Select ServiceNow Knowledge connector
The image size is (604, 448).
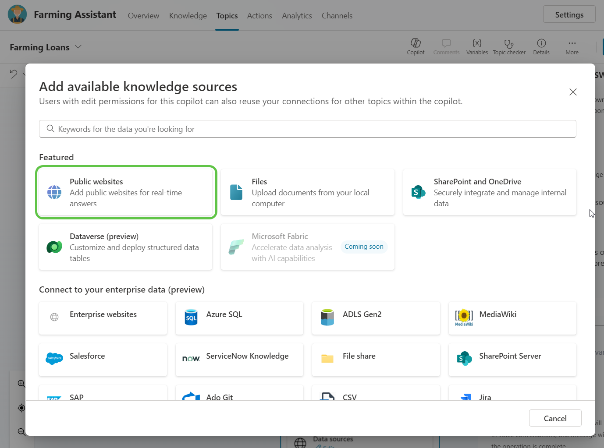pos(239,360)
